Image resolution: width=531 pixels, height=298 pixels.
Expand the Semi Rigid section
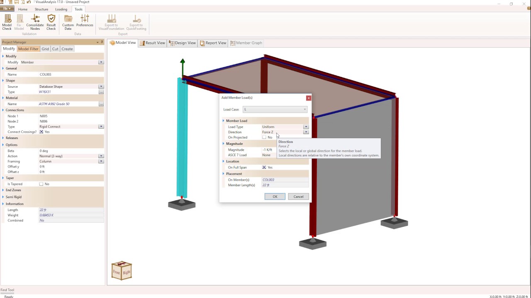tap(3, 197)
